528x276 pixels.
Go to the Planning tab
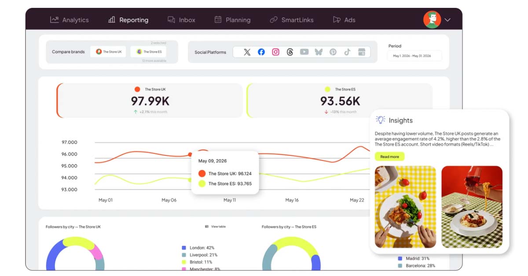(x=232, y=20)
